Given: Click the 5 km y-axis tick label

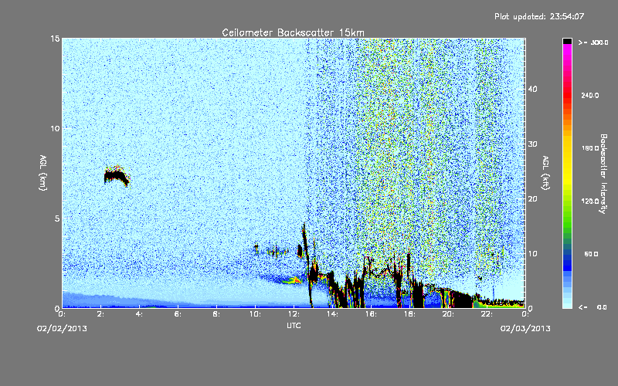Looking at the screenshot, I should point(56,218).
